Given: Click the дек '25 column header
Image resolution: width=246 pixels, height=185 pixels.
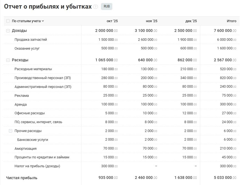Looking at the screenshot, I should tap(191, 21).
